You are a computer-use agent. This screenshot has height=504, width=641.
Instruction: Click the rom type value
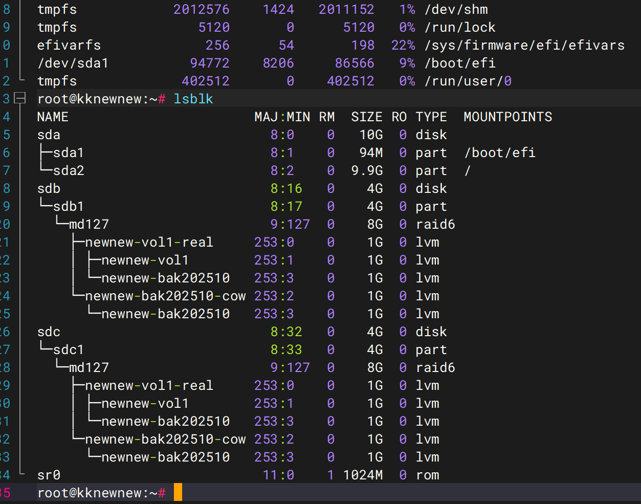pyautogui.click(x=428, y=475)
